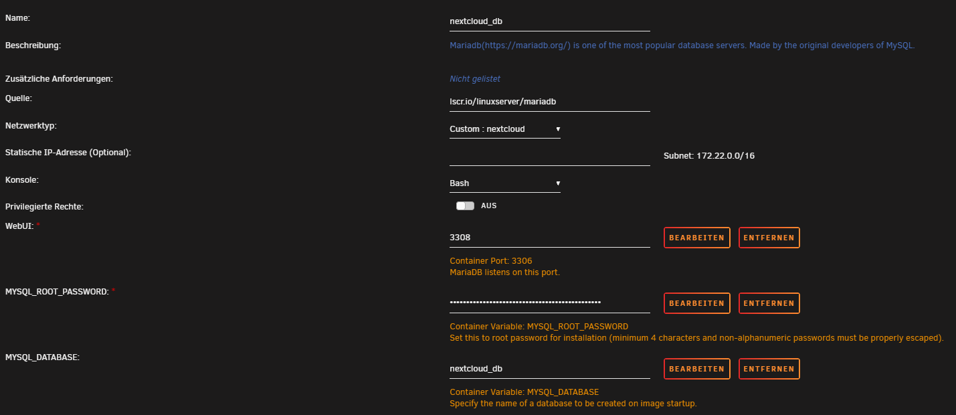This screenshot has width=956, height=415.
Task: Click the 'Konsole:' label
Action: 22,180
